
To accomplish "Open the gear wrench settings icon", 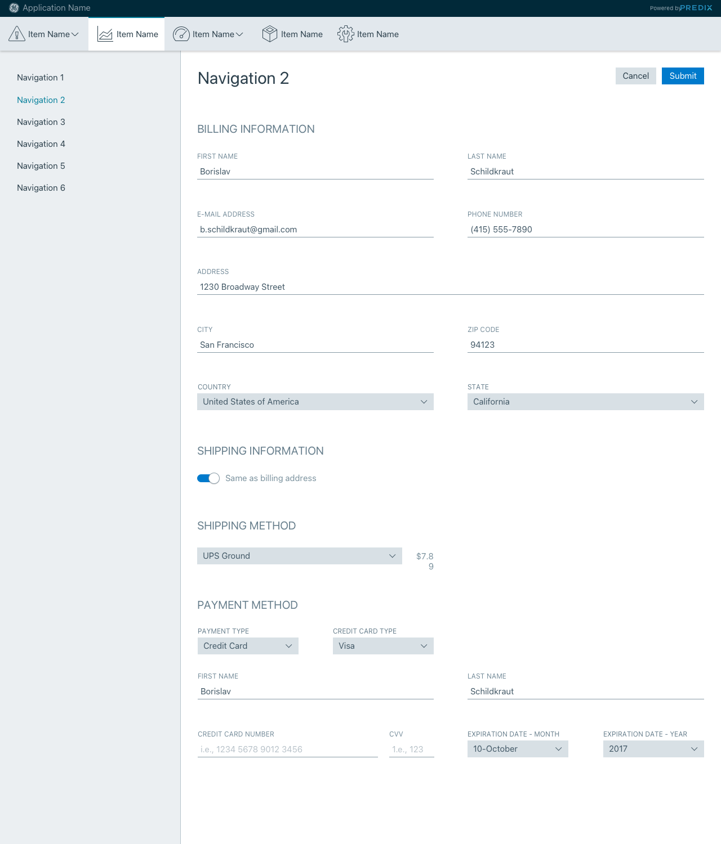I will point(345,34).
